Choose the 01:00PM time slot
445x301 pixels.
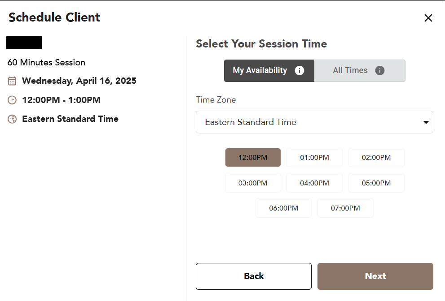[x=314, y=158]
